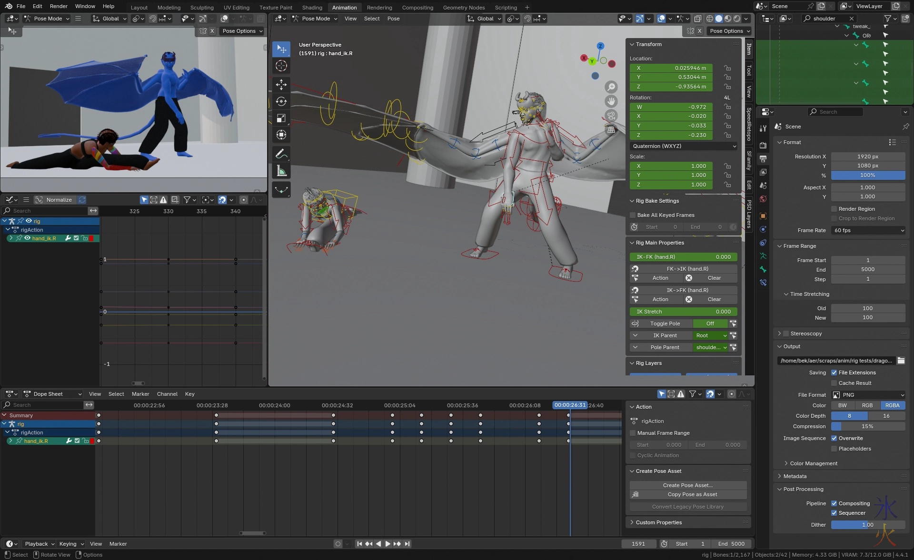Disable the Overwrite checkbox
The height and width of the screenshot is (560, 914).
(834, 438)
